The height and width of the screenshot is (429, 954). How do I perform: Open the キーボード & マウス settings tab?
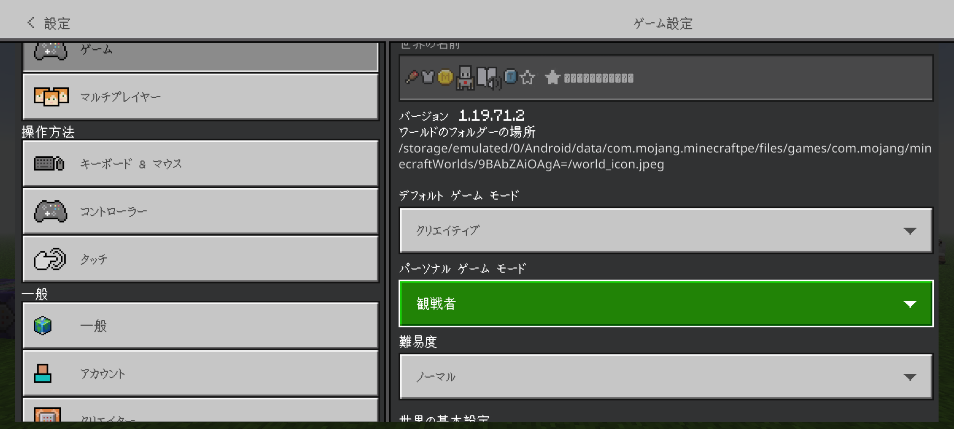click(200, 163)
